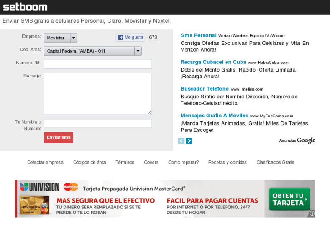Click the Anuncios Google label
Screen dimensions: 330x247
(297, 140)
